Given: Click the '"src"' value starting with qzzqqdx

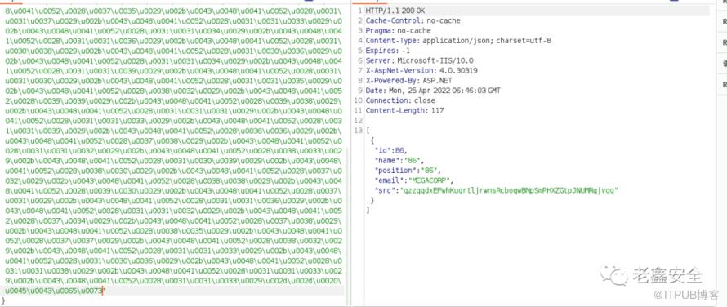Looking at the screenshot, I should point(509,190).
